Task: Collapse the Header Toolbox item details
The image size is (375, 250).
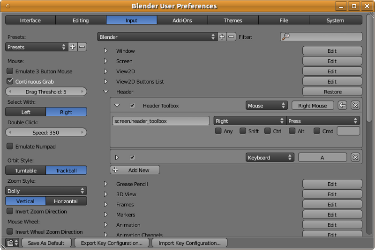Action: pyautogui.click(x=117, y=105)
